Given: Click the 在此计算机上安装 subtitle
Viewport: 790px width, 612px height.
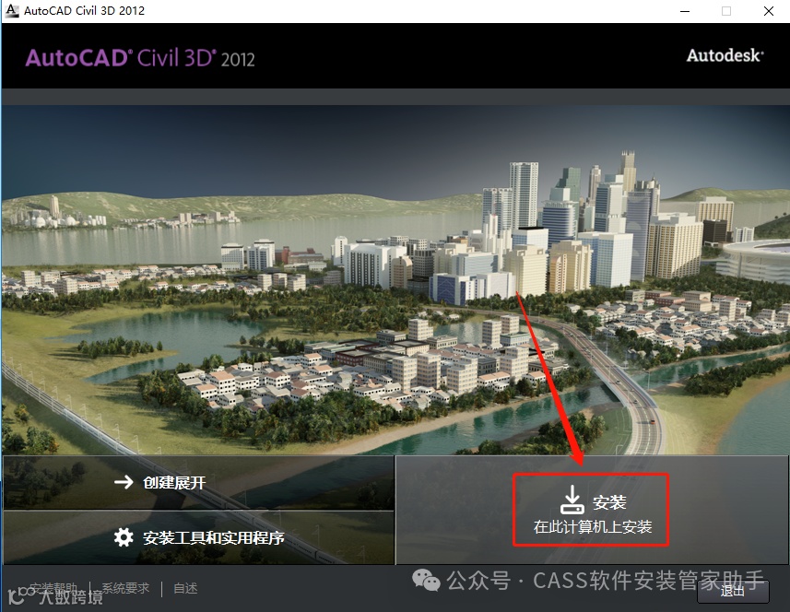Looking at the screenshot, I should point(593,527).
